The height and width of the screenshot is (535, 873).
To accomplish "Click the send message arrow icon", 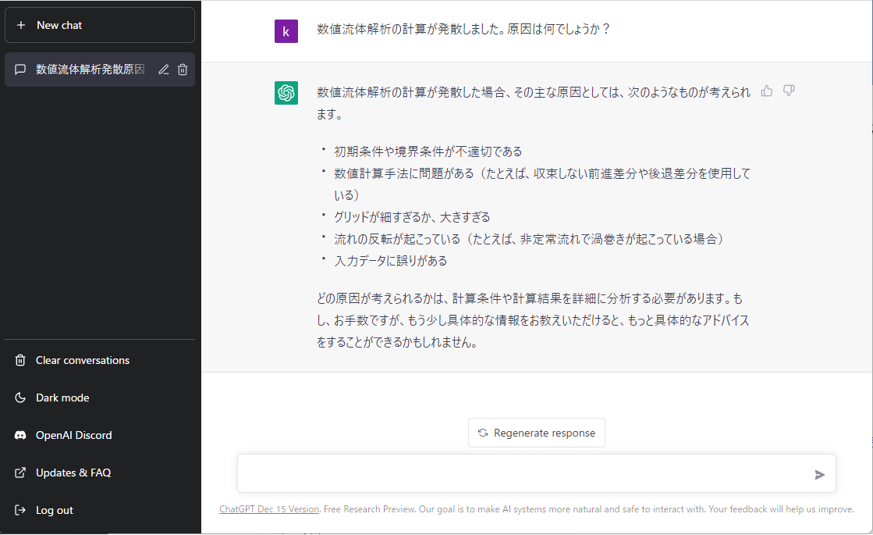I will [819, 474].
